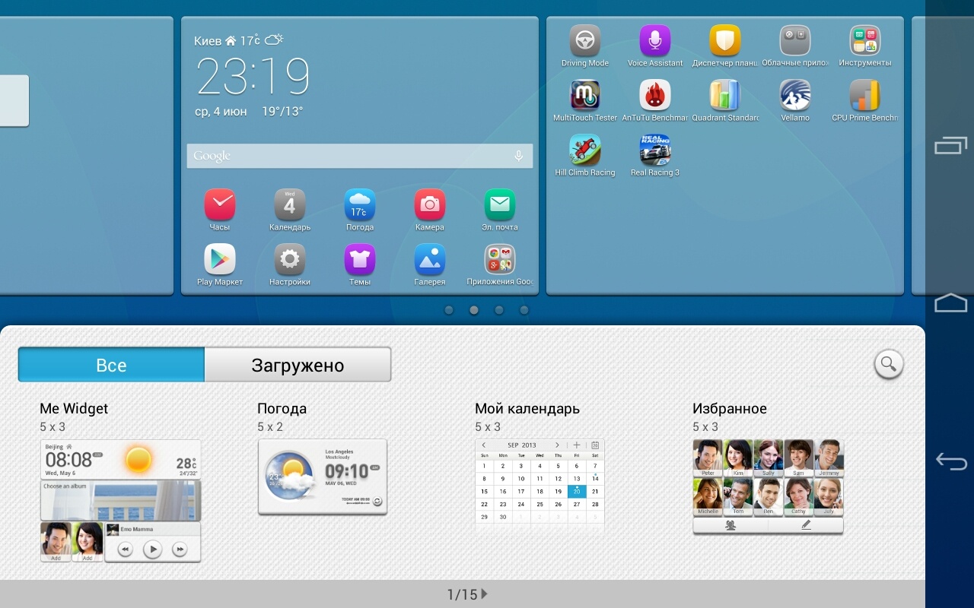Launch Driving Mode app

pyautogui.click(x=585, y=41)
